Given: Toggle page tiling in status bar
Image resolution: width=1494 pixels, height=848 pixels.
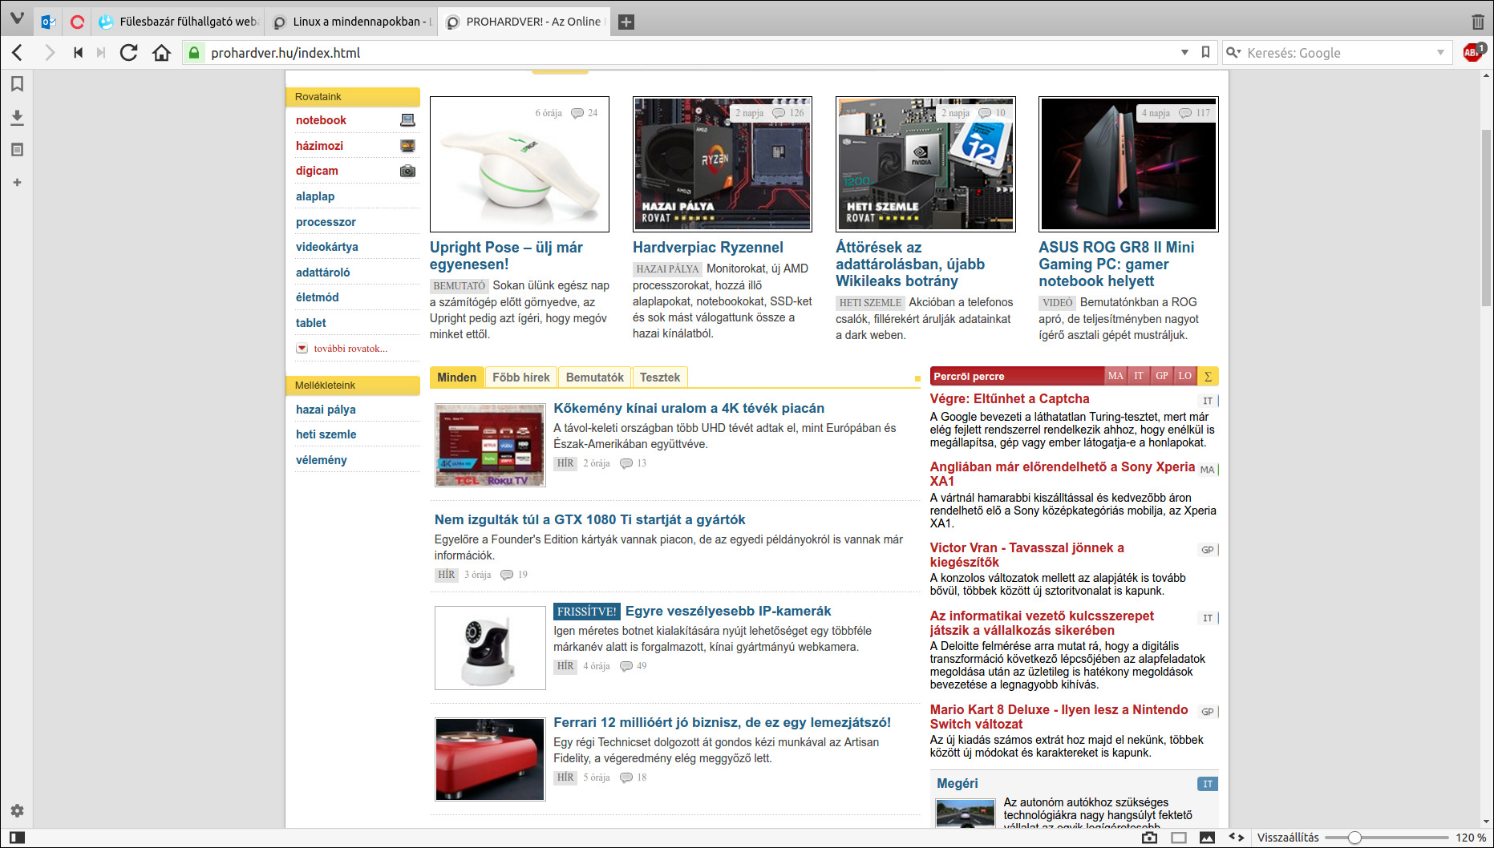Looking at the screenshot, I should (1178, 838).
